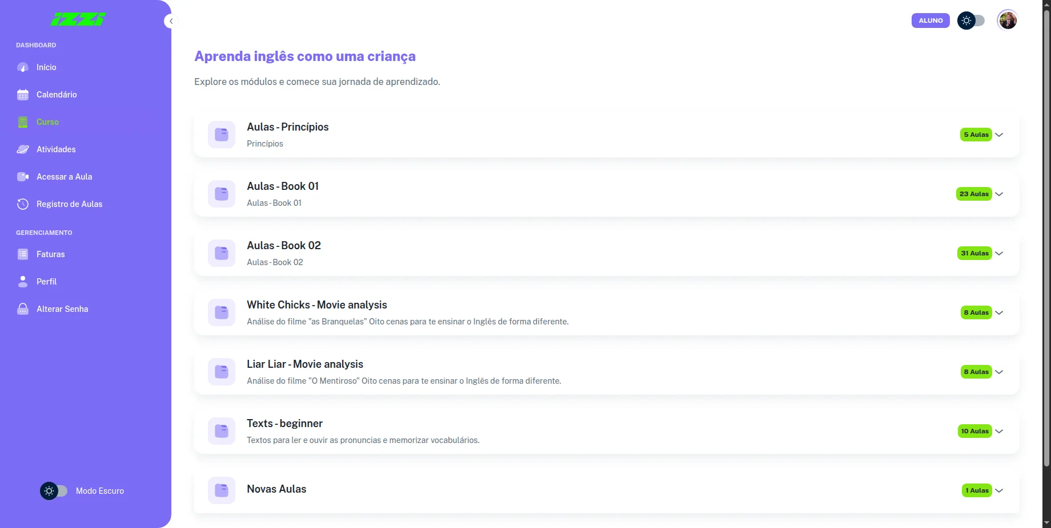
Task: Expand Aulas - Book 02 module chevron
Action: [x=999, y=254]
